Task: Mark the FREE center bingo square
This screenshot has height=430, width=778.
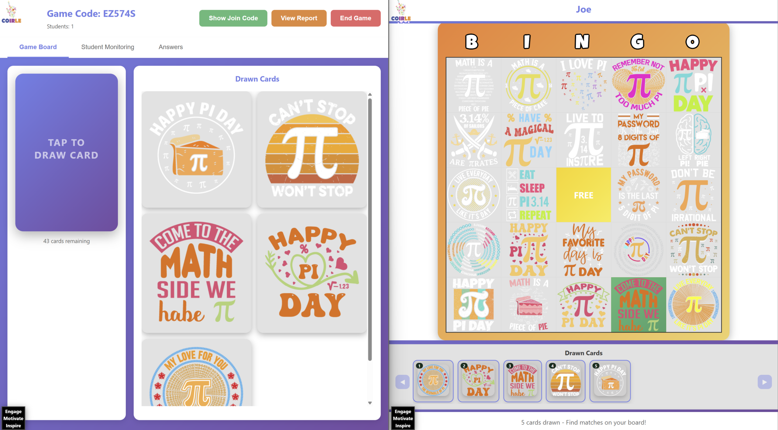Action: [x=583, y=195]
